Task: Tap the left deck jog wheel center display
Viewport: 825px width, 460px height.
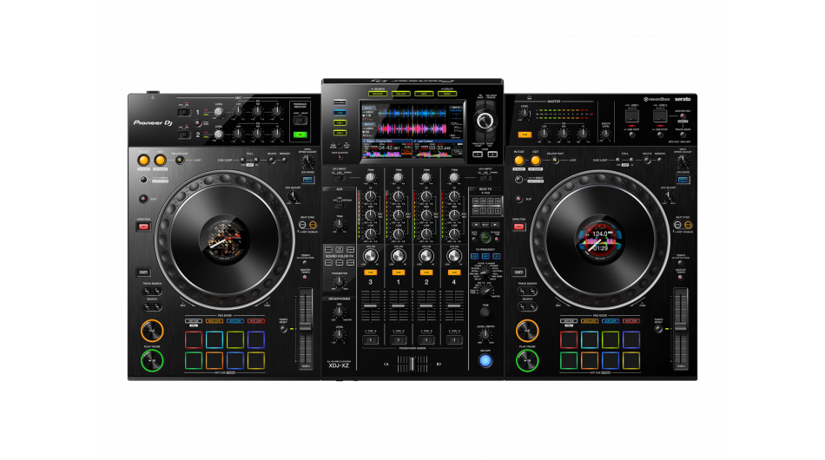Action: (225, 238)
